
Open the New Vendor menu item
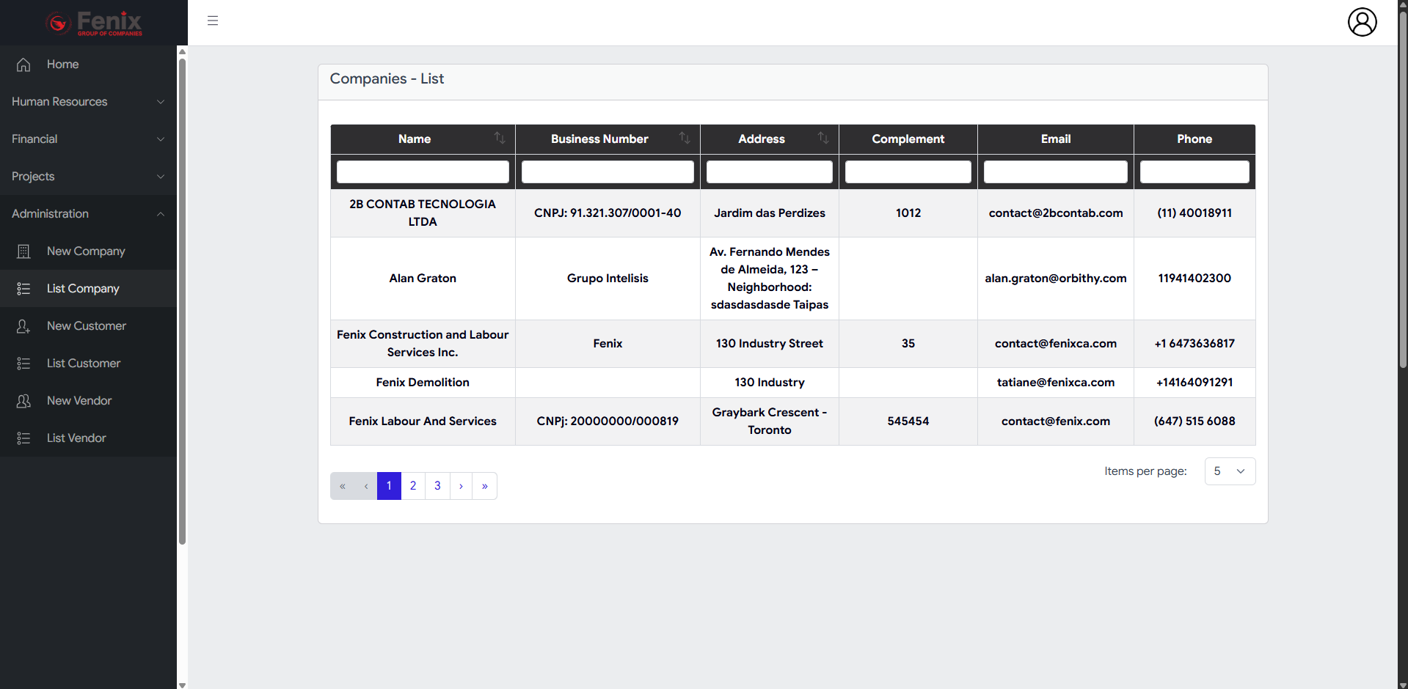coord(88,401)
